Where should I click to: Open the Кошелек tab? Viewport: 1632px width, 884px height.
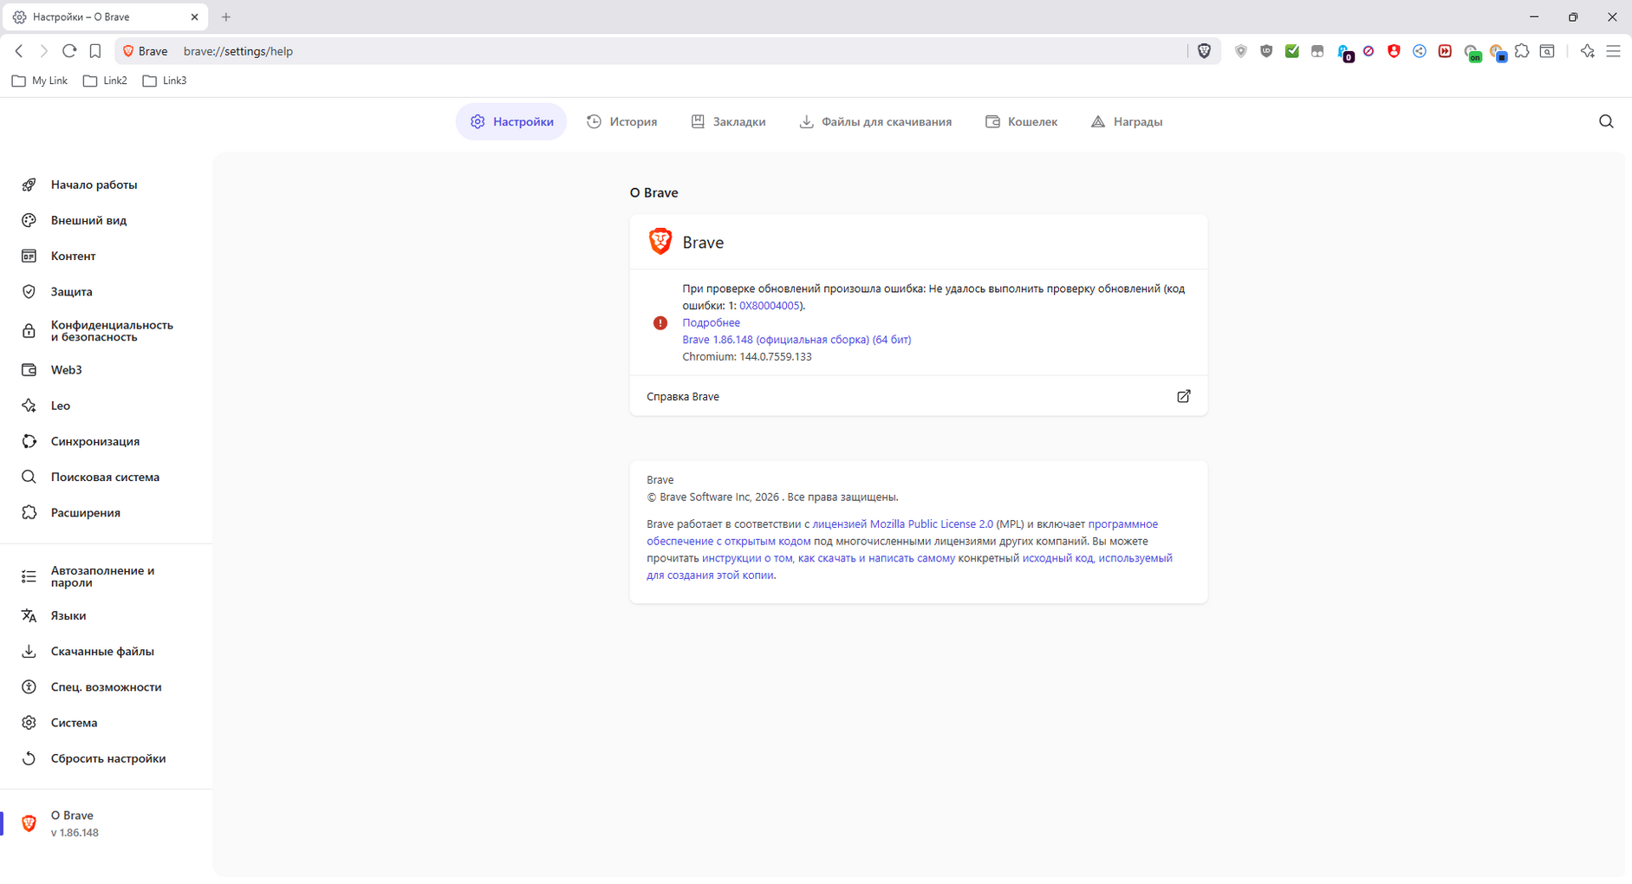pos(1021,121)
